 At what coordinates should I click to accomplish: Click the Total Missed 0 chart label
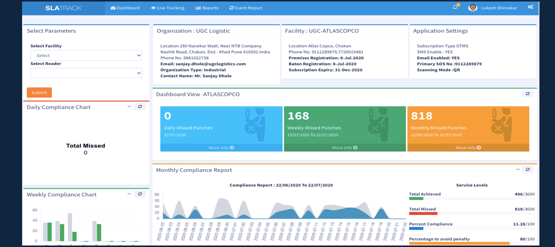tap(86, 149)
